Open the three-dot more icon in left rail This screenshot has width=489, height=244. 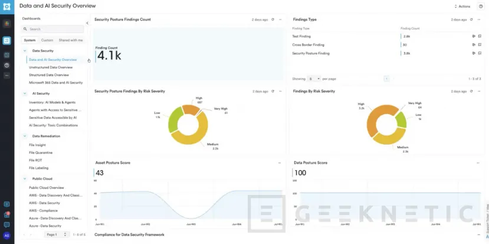(7, 75)
